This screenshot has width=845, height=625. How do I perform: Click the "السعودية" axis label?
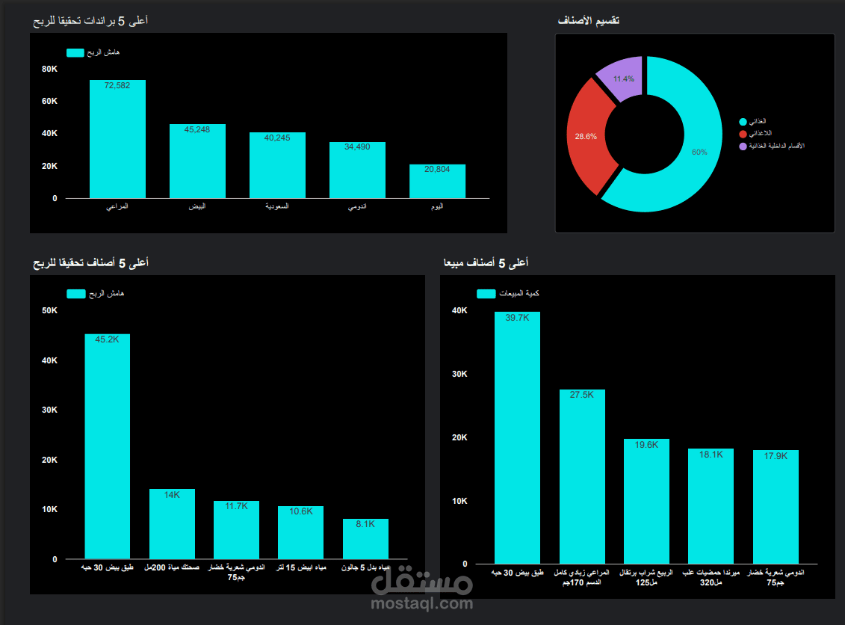277,206
